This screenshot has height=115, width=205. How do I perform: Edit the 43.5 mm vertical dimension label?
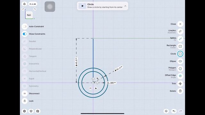76,62
